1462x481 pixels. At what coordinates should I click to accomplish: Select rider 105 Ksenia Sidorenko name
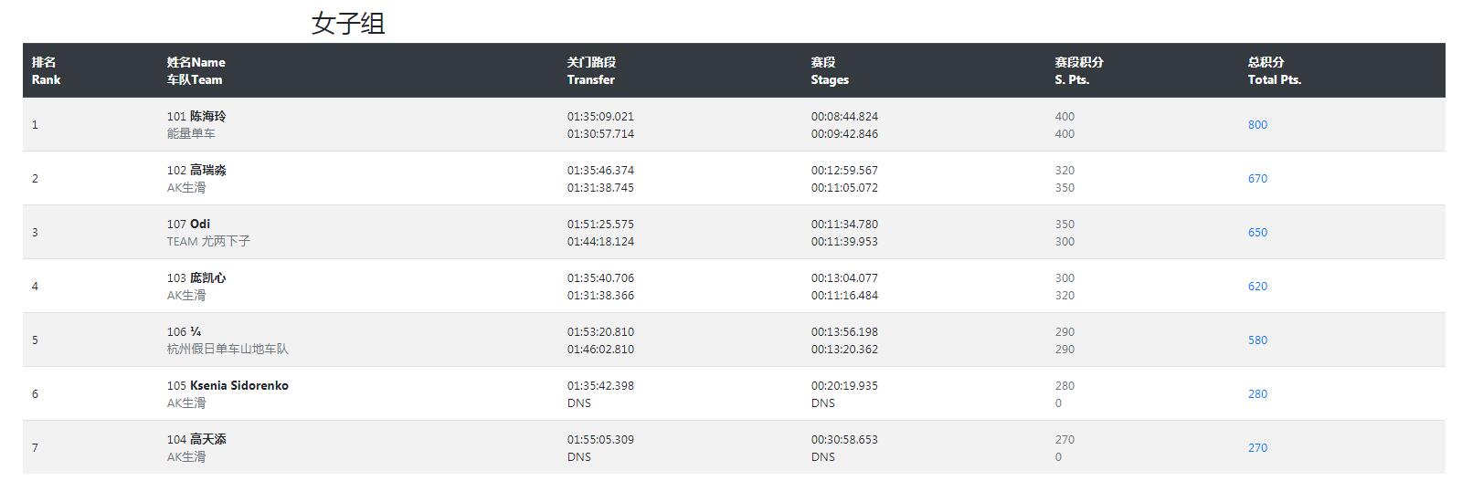pyautogui.click(x=228, y=386)
